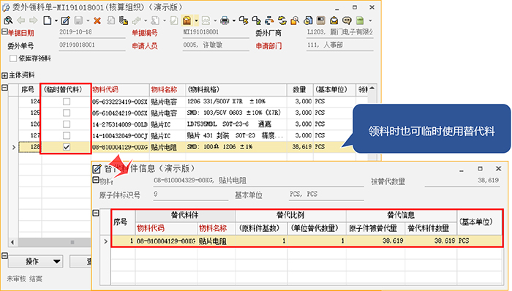
Task: Click the printer icon in toolbar
Action: point(225,20)
